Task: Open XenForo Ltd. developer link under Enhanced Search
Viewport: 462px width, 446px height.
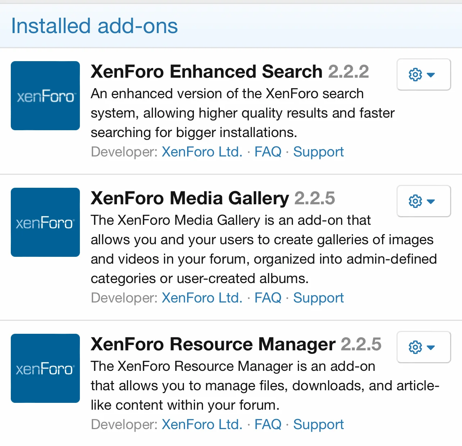Action: tap(202, 152)
